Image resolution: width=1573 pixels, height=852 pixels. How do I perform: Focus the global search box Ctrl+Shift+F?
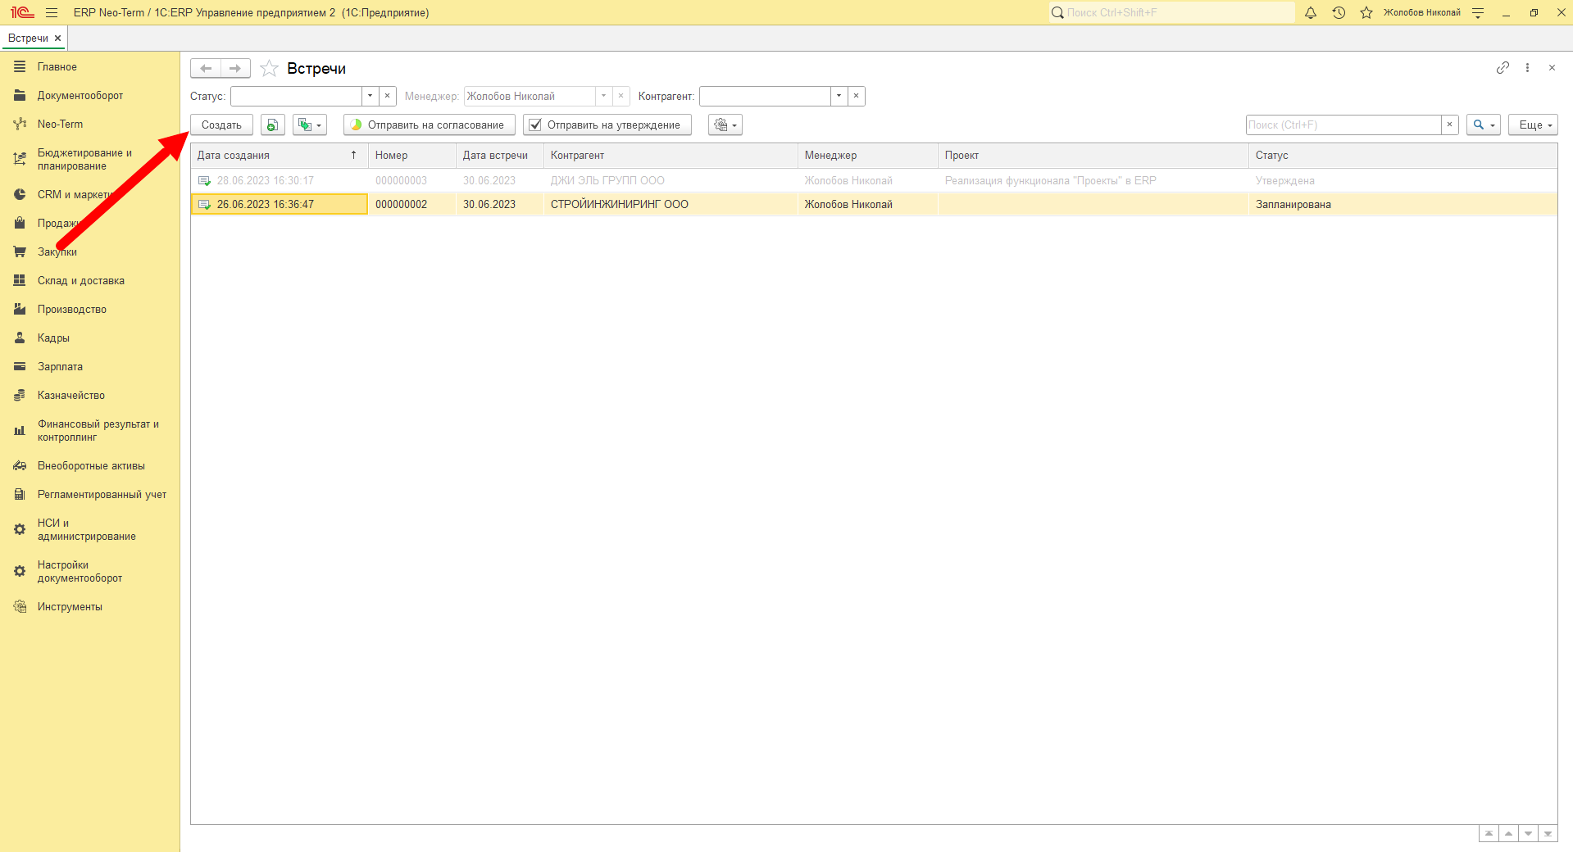[1172, 12]
